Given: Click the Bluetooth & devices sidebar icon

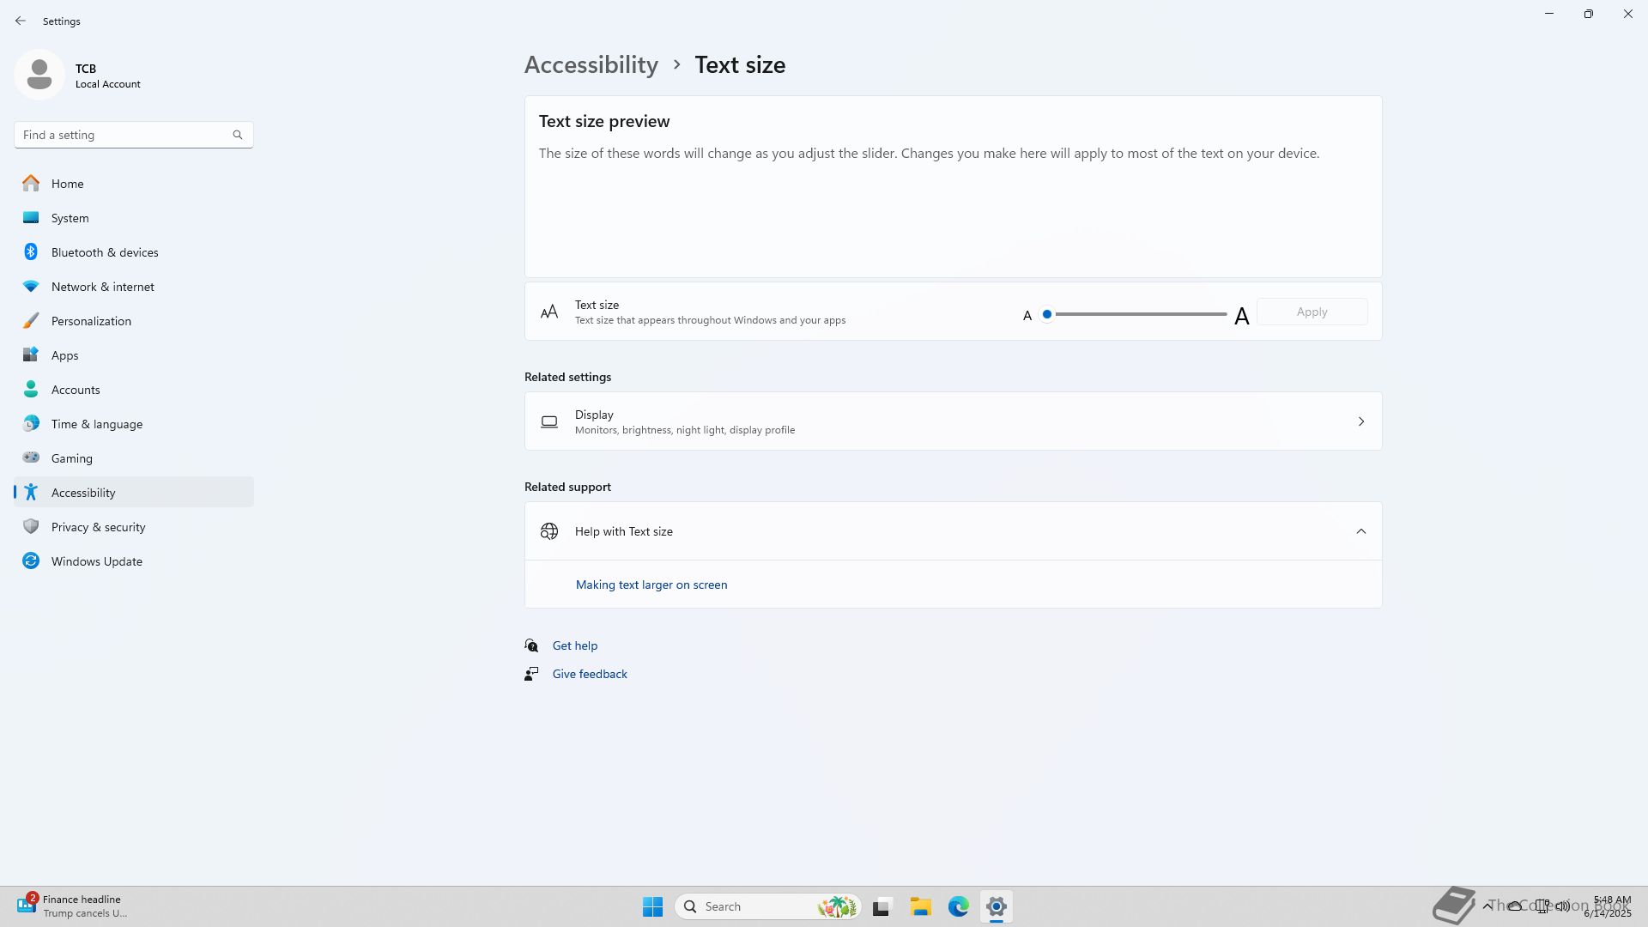Looking at the screenshot, I should point(31,251).
